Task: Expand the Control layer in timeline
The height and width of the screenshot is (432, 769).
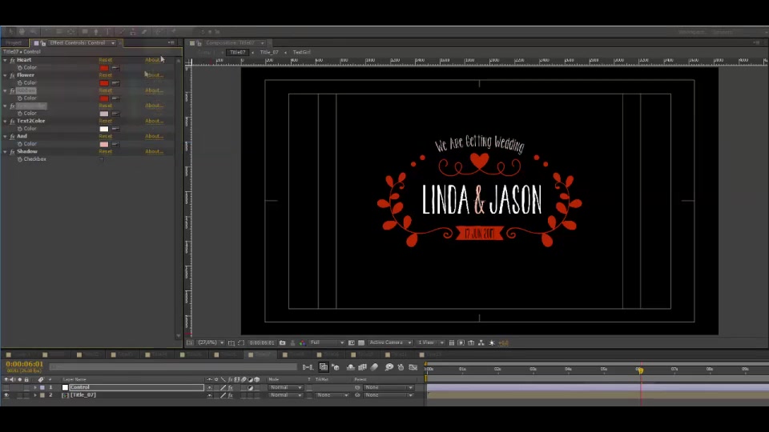Action: pyautogui.click(x=34, y=387)
